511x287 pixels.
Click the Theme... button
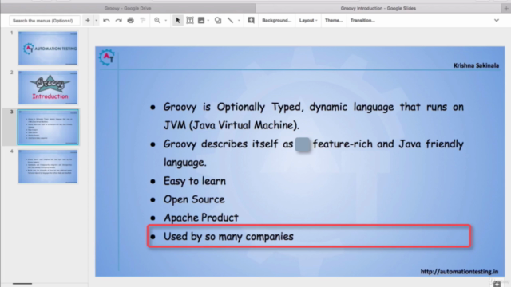[x=334, y=20]
